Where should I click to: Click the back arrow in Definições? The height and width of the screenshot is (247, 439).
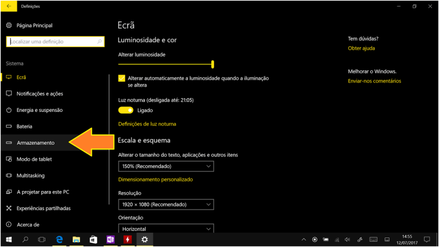(x=8, y=6)
